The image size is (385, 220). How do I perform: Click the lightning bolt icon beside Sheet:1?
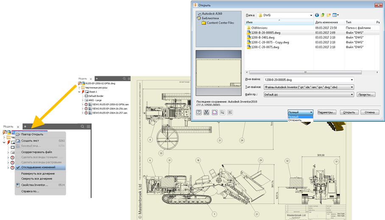83,92
